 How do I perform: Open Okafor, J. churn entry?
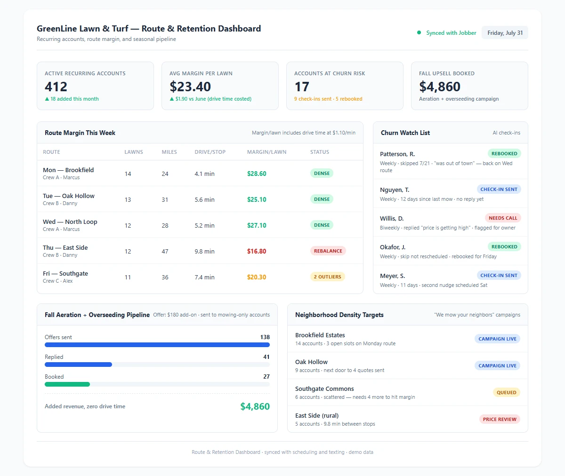click(x=451, y=251)
